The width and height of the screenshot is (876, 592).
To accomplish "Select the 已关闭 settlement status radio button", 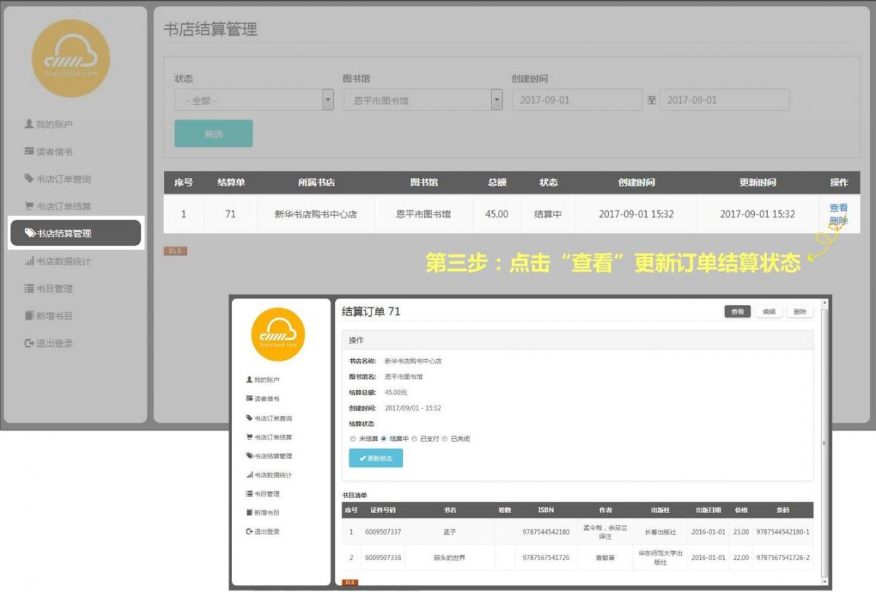I will [445, 439].
